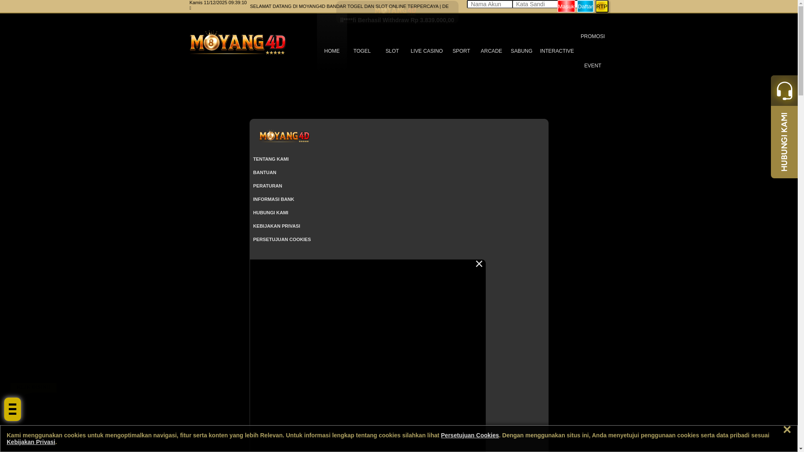Click the Nama Akun input field
804x452 pixels.
tap(490, 4)
